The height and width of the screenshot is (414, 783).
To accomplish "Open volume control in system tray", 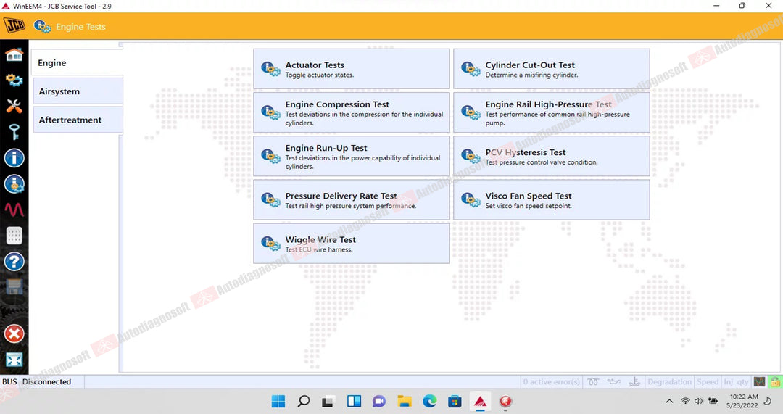I will [x=698, y=401].
